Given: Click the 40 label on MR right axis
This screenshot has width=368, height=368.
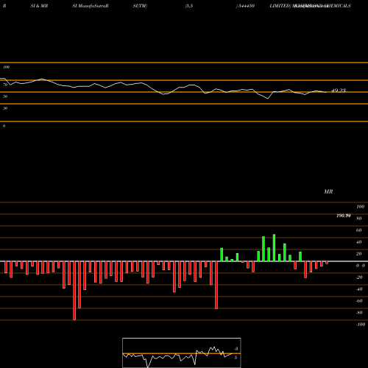Looking at the screenshot, I should point(359,242).
